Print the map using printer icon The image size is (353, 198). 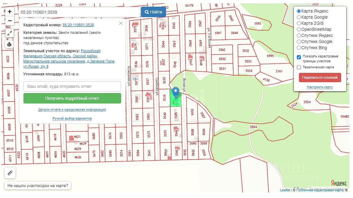(x=9, y=44)
